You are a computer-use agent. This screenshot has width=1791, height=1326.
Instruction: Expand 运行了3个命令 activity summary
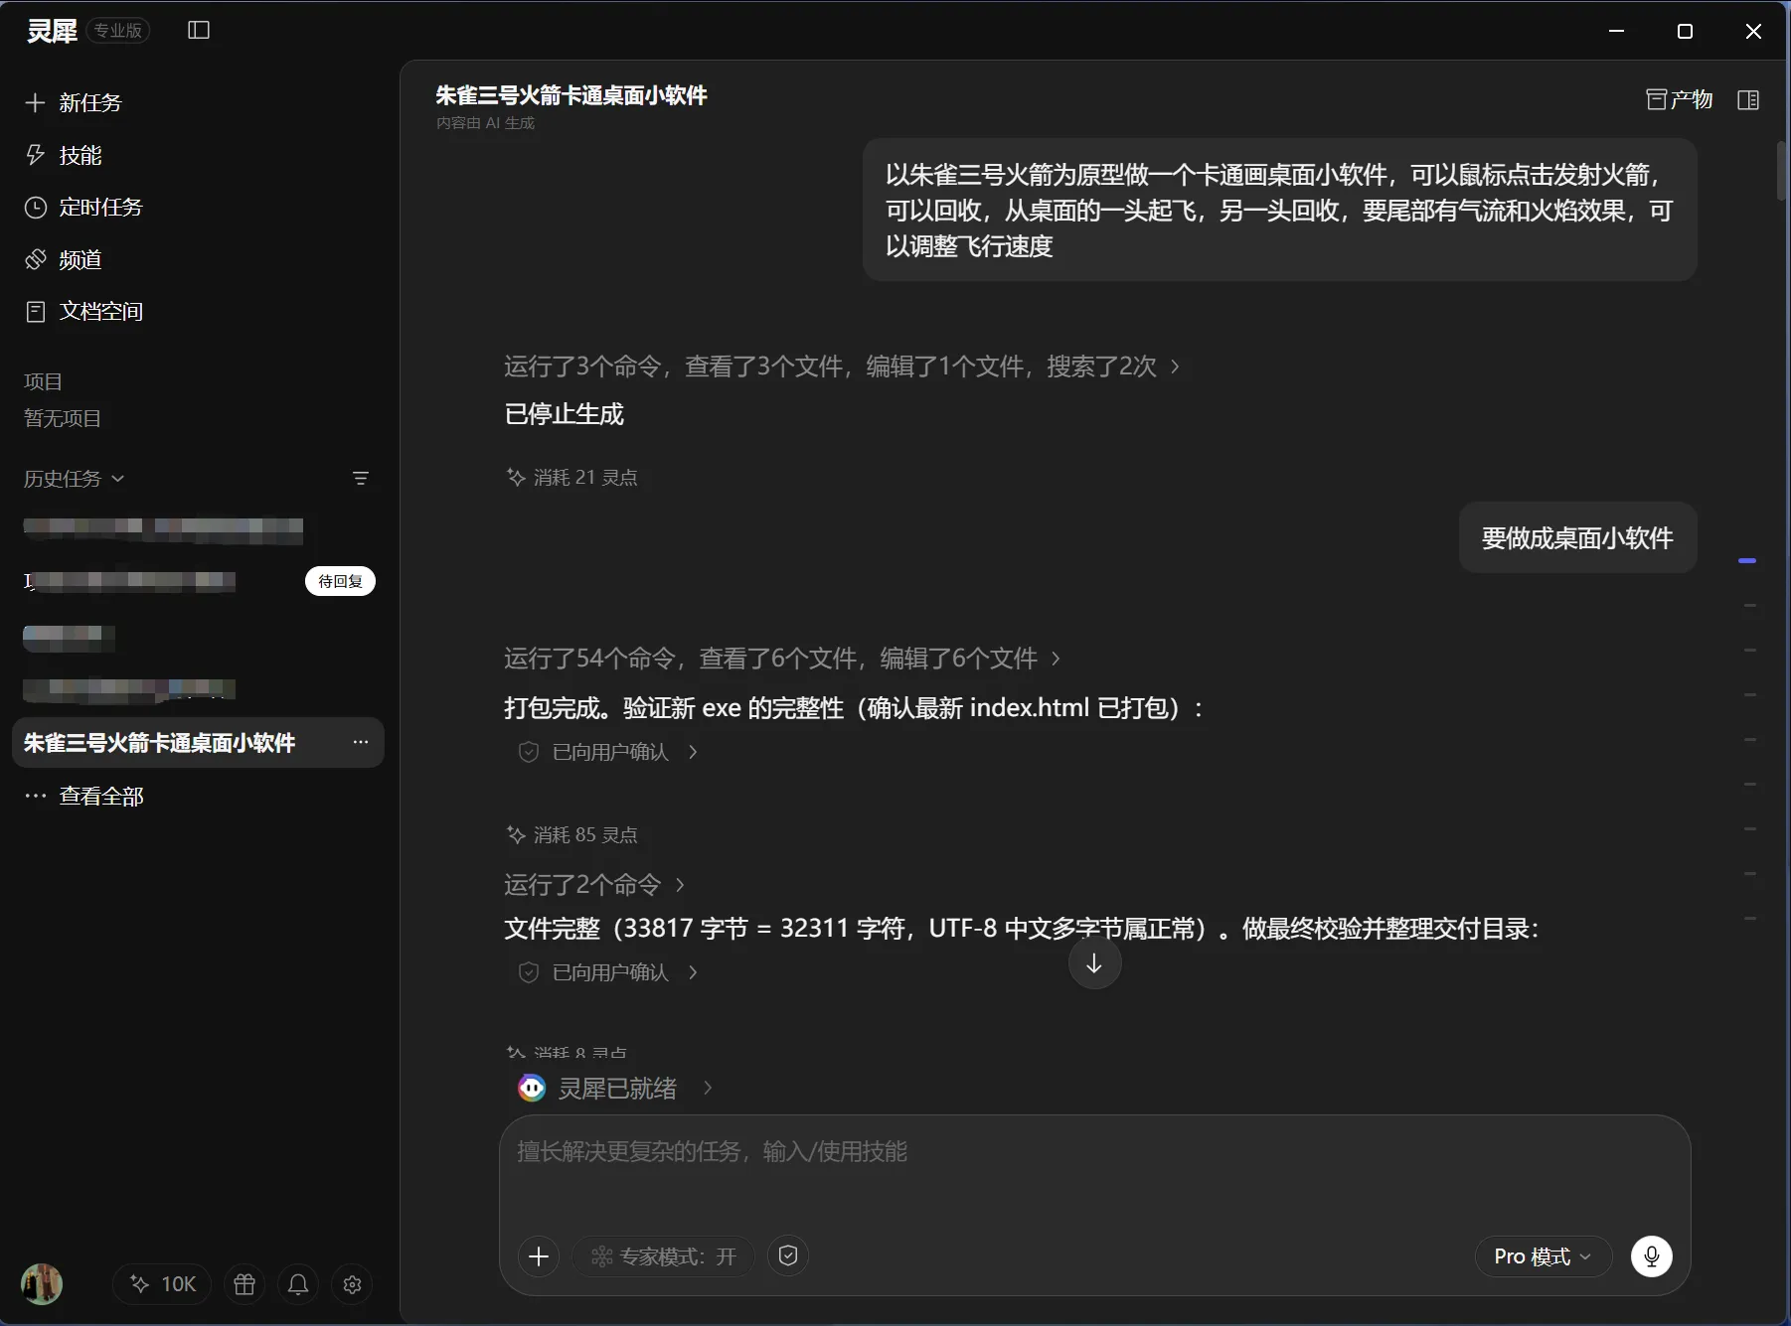(x=842, y=367)
